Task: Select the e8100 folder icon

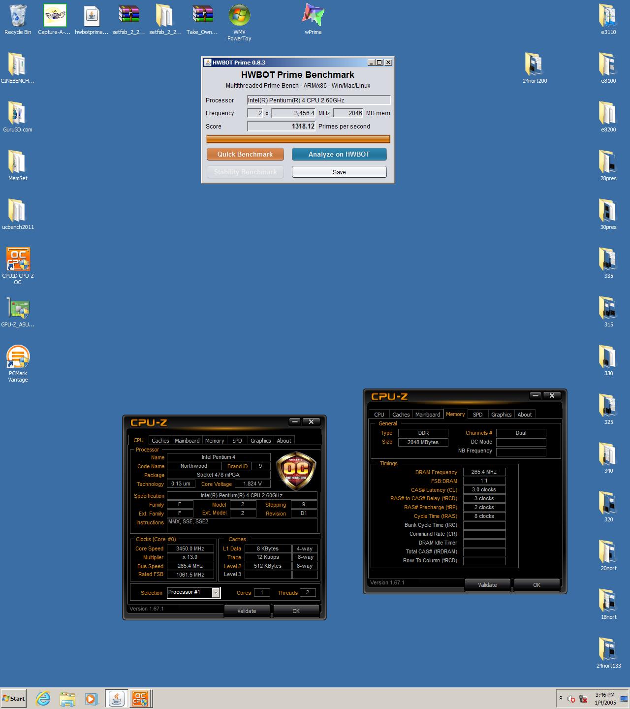Action: tap(608, 68)
